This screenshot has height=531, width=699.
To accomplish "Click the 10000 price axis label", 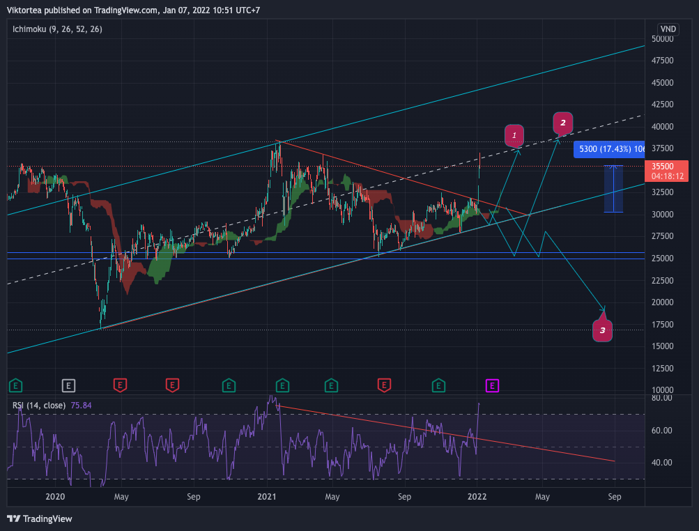I will pos(663,390).
